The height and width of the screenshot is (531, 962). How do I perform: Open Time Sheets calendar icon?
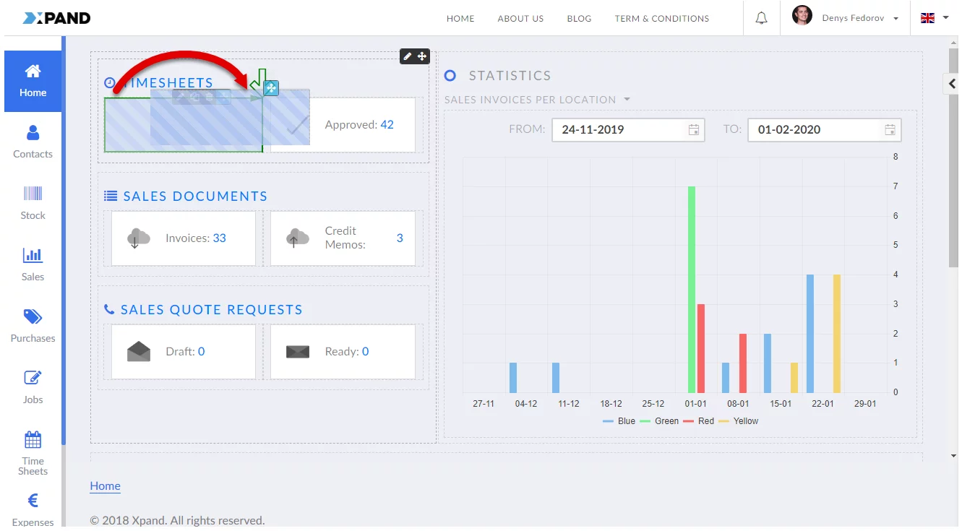33,439
